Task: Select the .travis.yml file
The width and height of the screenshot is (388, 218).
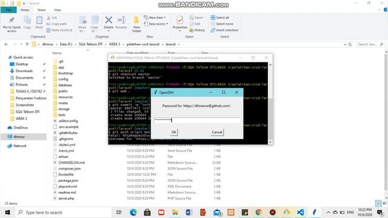Action: [x=66, y=151]
